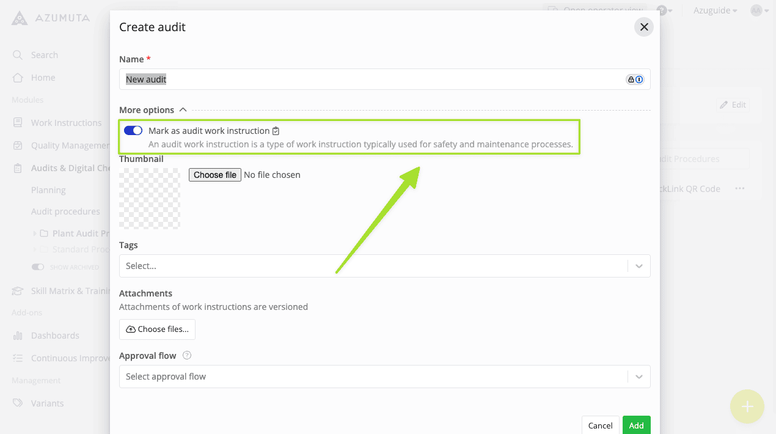
Task: Click the Cancel button
Action: [600, 425]
